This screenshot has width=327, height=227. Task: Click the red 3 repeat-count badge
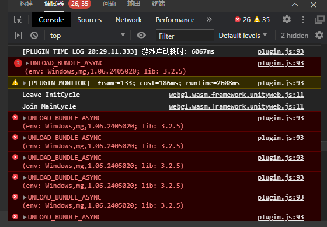click(x=18, y=63)
